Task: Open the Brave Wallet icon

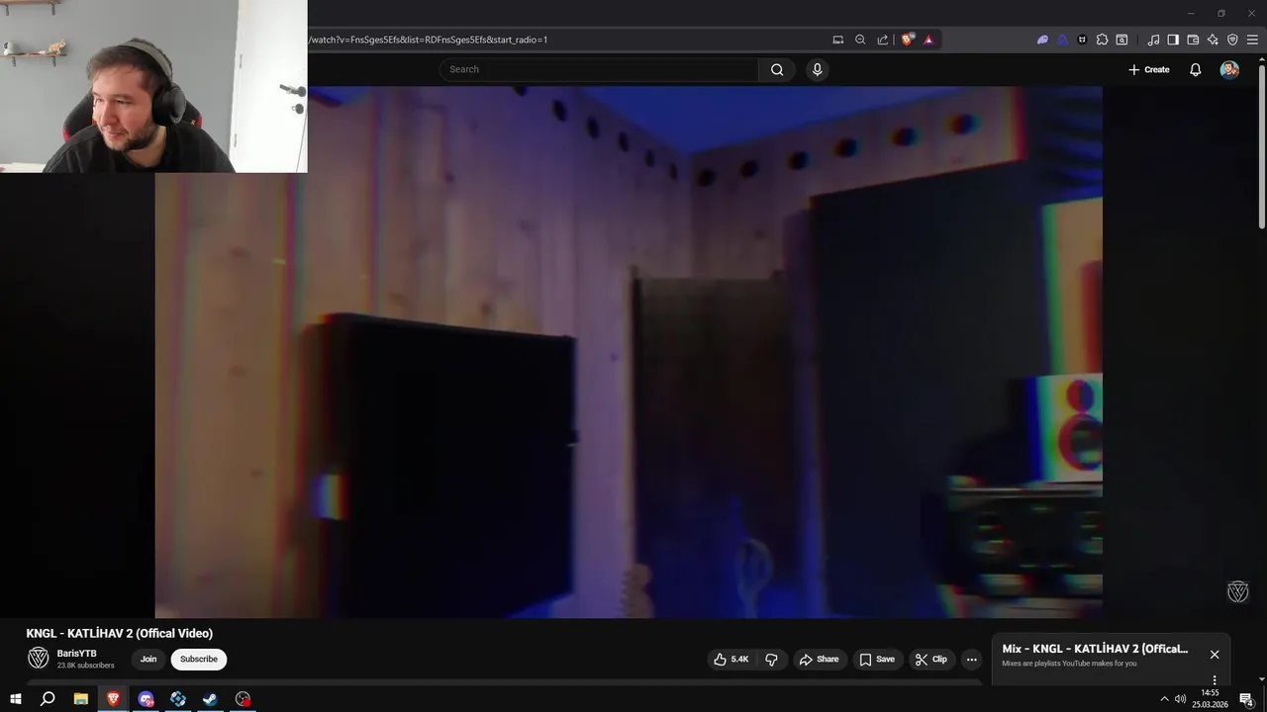Action: pyautogui.click(x=1193, y=40)
